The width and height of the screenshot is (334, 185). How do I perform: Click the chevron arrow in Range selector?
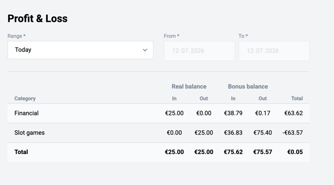(145, 50)
